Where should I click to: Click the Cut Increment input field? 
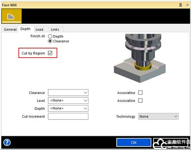[68, 116]
